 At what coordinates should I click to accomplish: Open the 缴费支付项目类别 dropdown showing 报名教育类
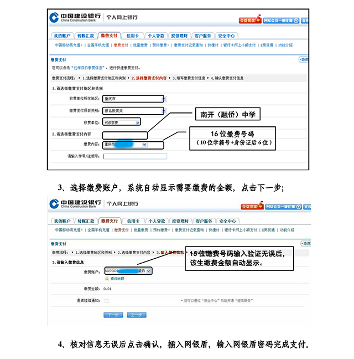tap(134, 111)
